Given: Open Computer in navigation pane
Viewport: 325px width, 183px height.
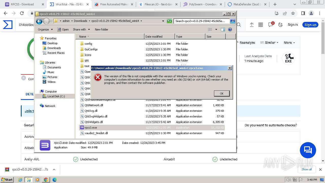Looking at the screenshot, I should (51, 91).
